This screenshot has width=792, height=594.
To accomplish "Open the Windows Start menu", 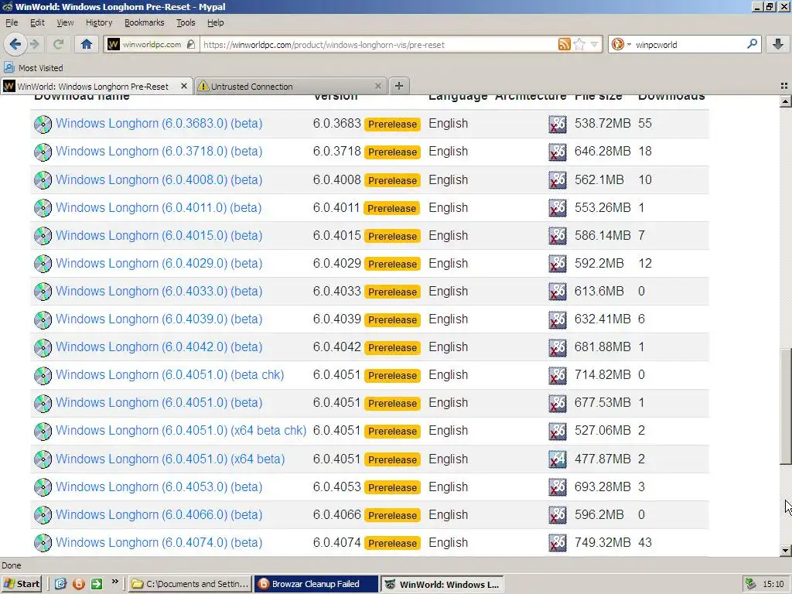I will (21, 584).
